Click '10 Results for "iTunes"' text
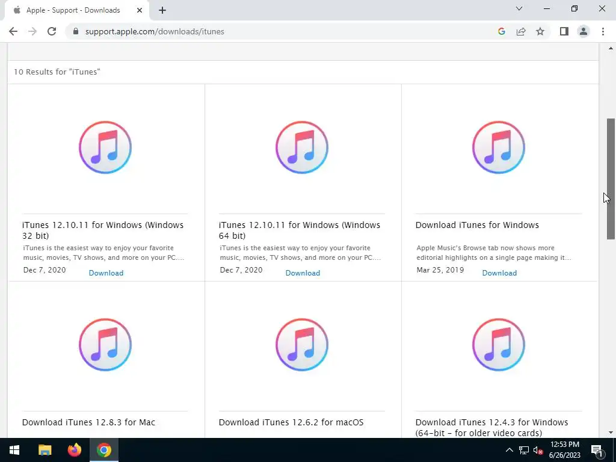The width and height of the screenshot is (616, 462). point(57,72)
